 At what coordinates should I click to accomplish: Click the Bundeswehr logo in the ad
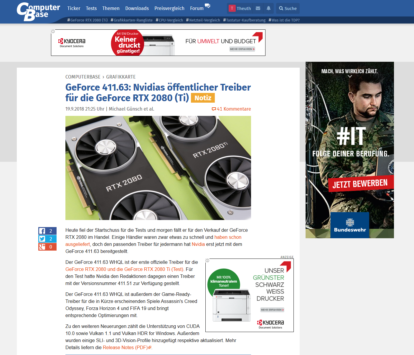coord(350,225)
